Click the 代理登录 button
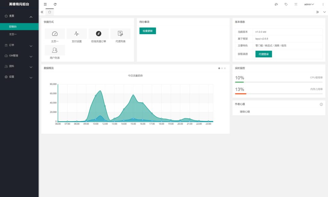This screenshot has height=197, width=328. [263, 54]
